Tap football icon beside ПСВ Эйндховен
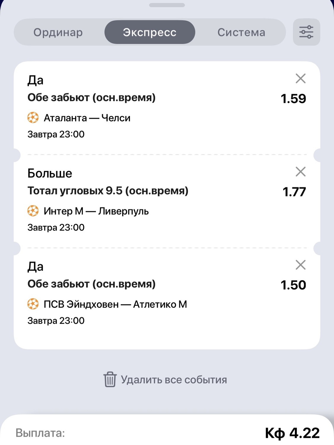This screenshot has height=445, width=334. click(33, 304)
